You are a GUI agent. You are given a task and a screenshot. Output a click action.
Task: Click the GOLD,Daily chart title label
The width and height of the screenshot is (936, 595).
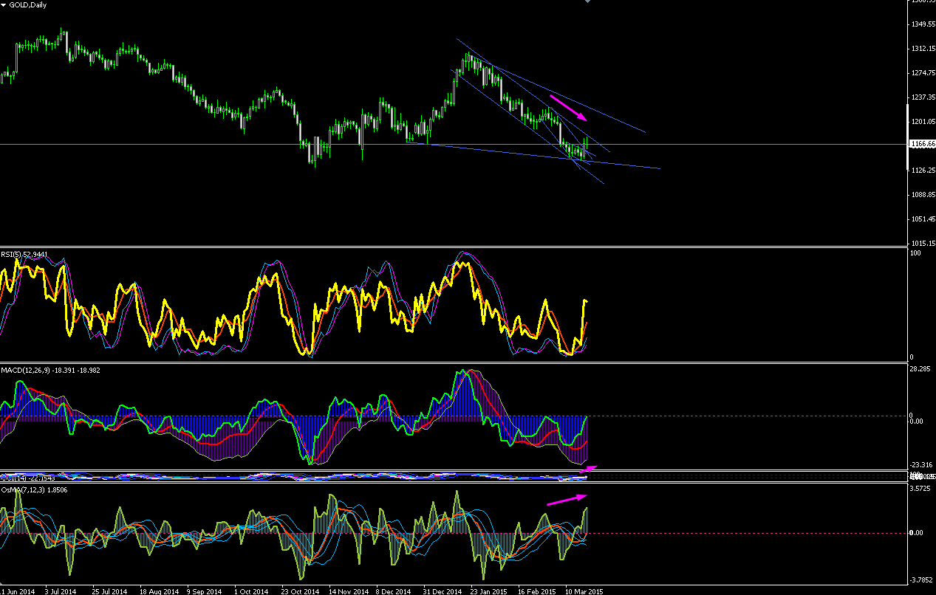click(27, 4)
